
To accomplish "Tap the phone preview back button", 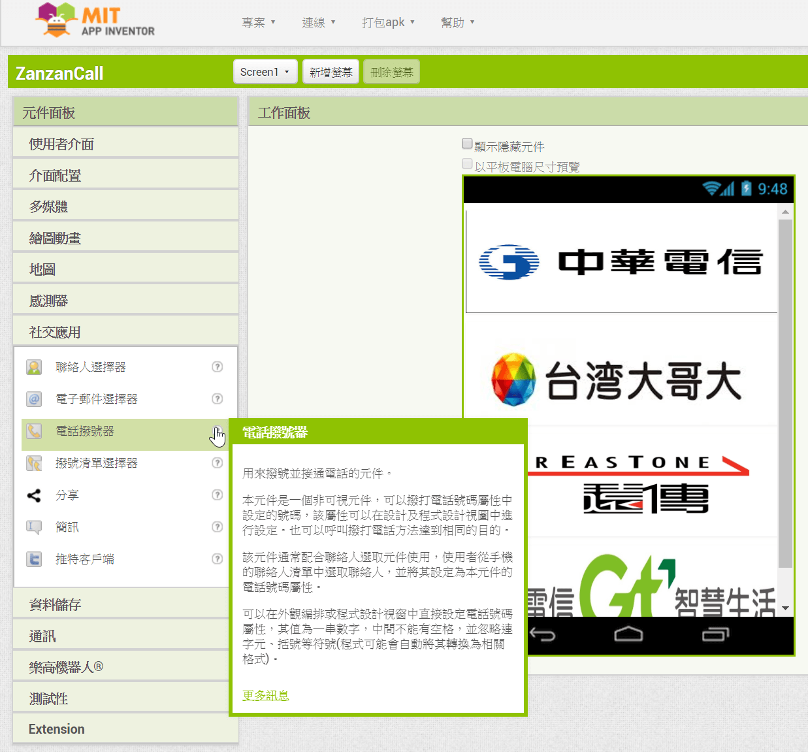I will click(542, 634).
